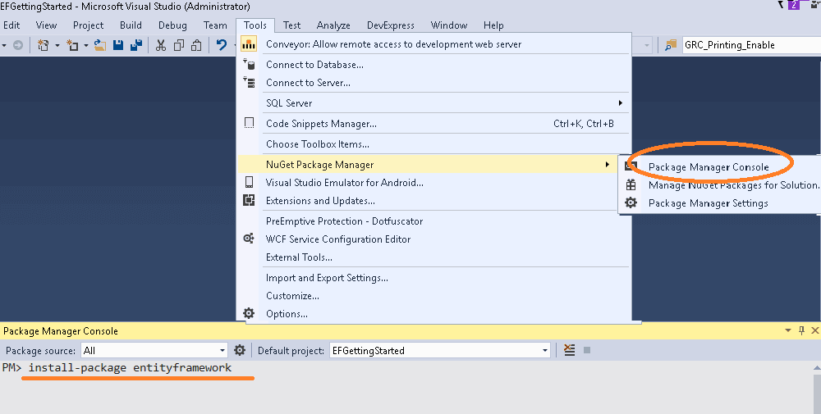The width and height of the screenshot is (821, 414).
Task: Click the Options gear icon in Tools menu
Action: point(249,313)
